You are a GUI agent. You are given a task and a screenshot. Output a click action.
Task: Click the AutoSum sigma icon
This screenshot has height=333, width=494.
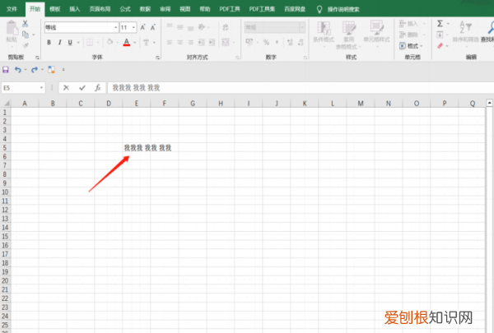[x=440, y=24]
